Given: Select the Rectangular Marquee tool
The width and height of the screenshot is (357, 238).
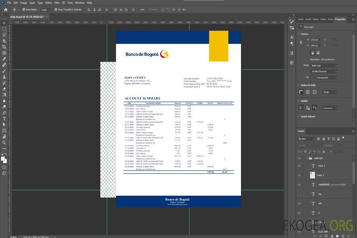Looking at the screenshot, I should (4, 29).
